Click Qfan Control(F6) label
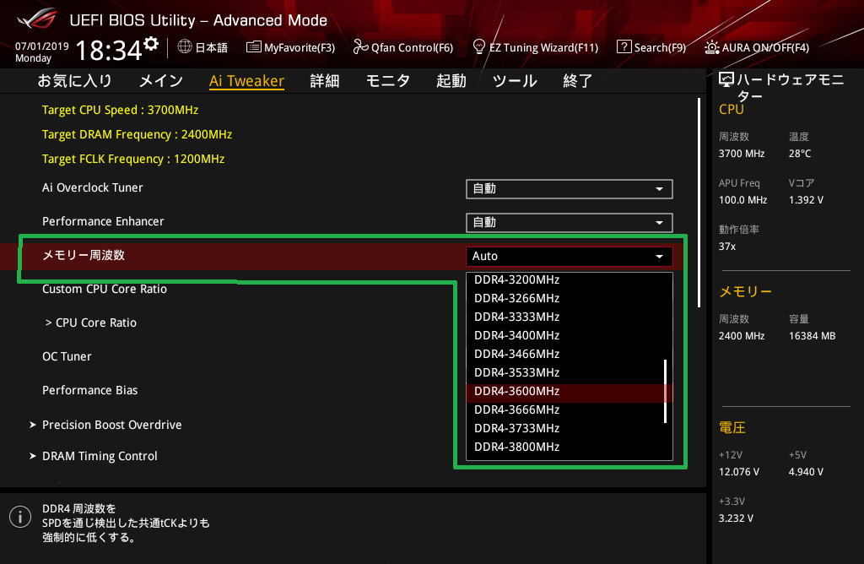 point(412,48)
